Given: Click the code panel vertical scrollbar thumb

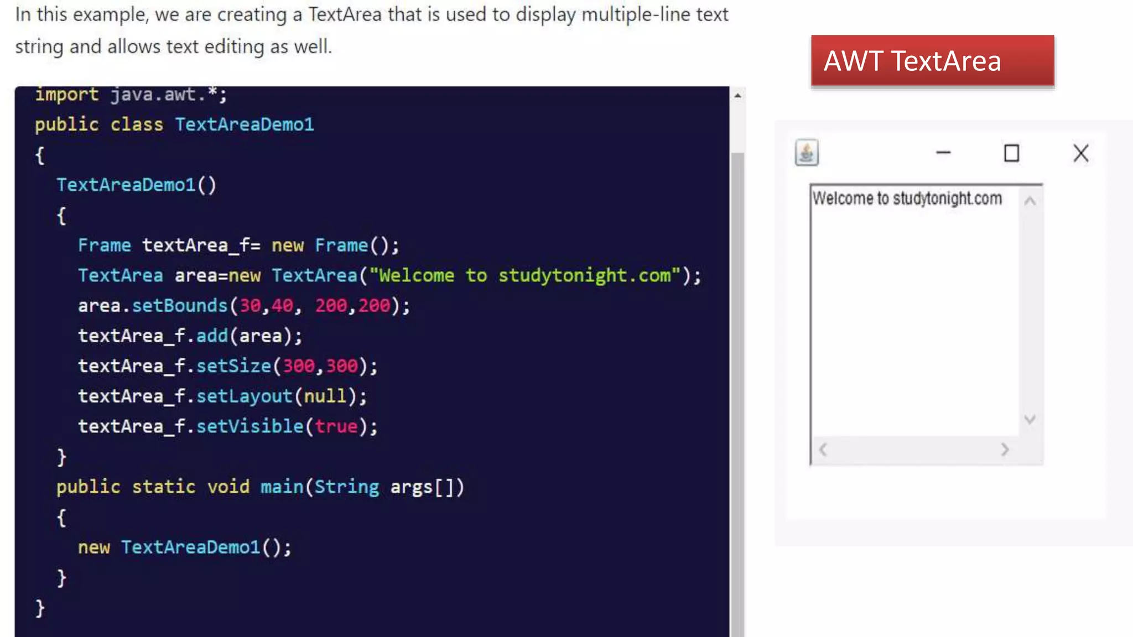Looking at the screenshot, I should point(737,387).
